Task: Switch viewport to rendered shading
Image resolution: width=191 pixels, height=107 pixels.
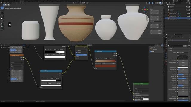Action: (162, 3)
